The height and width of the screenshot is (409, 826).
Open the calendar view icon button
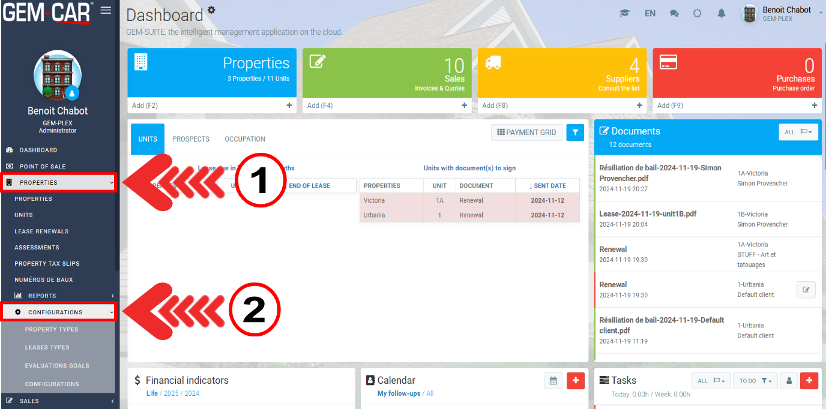click(x=553, y=381)
